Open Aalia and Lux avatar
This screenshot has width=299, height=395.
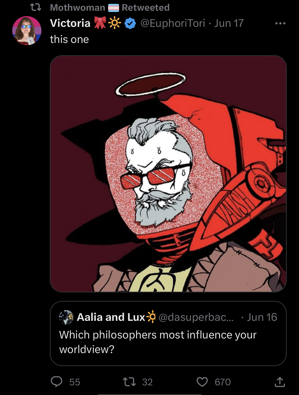coord(66,317)
